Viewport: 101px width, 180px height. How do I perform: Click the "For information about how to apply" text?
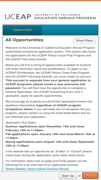tap(46, 163)
